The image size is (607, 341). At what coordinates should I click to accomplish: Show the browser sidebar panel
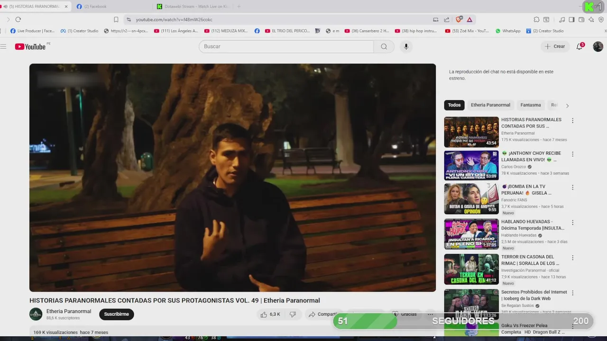(x=571, y=19)
